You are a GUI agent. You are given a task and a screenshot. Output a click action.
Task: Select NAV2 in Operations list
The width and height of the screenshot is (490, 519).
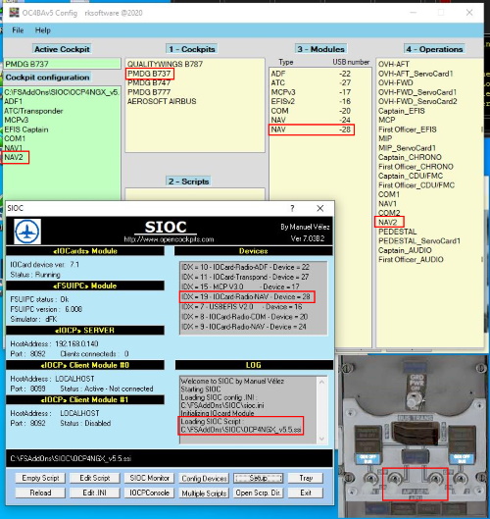(x=387, y=222)
